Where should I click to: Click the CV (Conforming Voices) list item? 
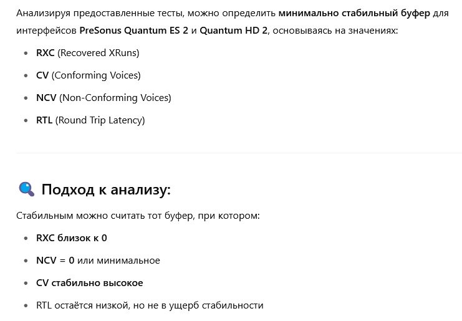[x=89, y=75]
